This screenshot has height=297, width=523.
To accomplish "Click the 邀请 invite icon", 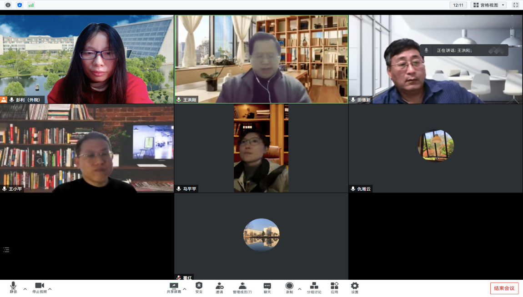I will pos(219,286).
